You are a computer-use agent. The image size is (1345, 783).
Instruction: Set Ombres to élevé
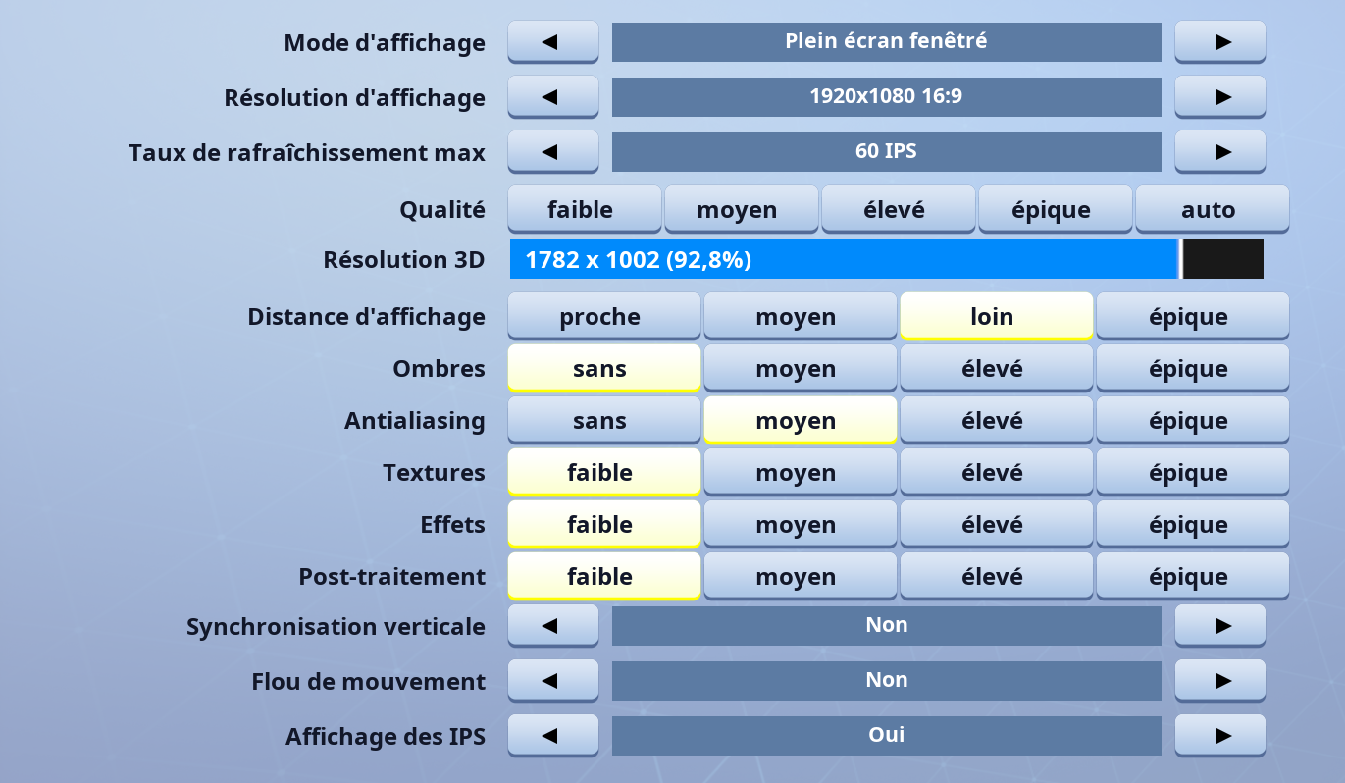[997, 368]
